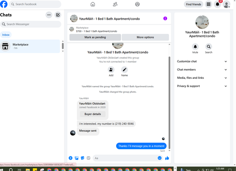Image resolution: width=236 pixels, height=171 pixels.
Task: Open more actions with the blue plus icon
Action: (x=70, y=158)
